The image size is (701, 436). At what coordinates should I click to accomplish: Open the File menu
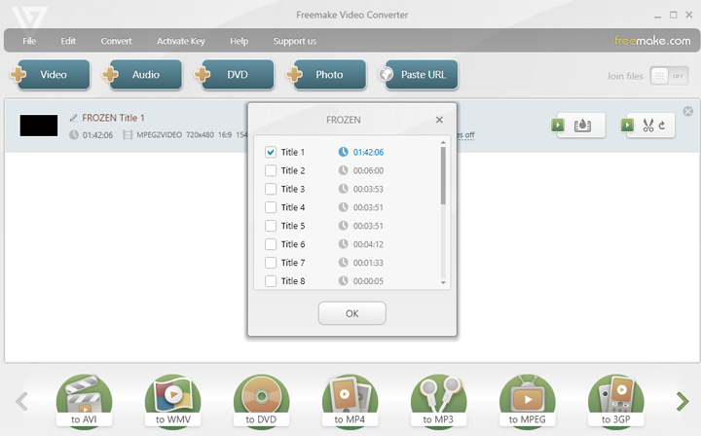click(29, 41)
